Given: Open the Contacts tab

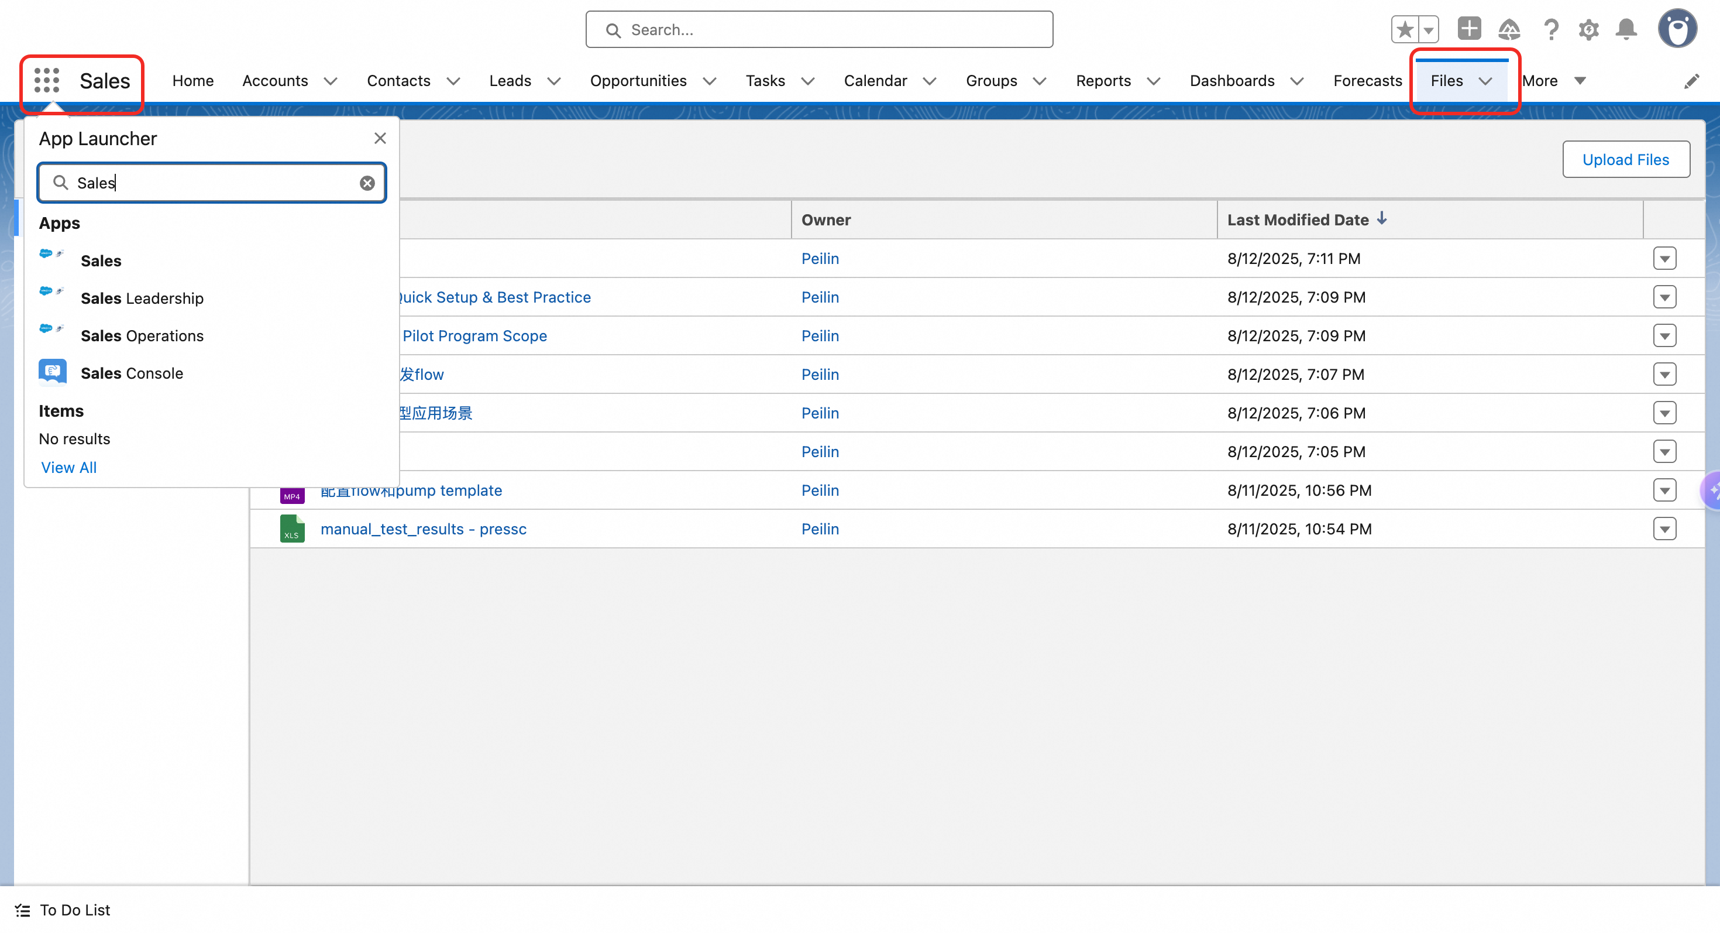Looking at the screenshot, I should (398, 81).
